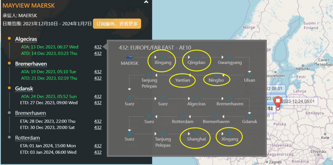Click the gray timeline dot beside Rotterdam

tap(9, 137)
